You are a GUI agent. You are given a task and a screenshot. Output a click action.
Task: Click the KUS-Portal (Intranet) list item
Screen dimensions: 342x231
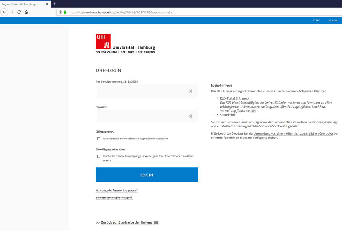(x=234, y=98)
